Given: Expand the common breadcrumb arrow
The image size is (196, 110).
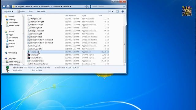Looking at the screenshot, I should point(61,7).
